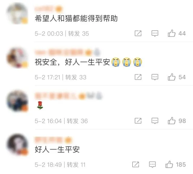Share the last comment '好人一生平安'
This screenshot has width=193, height=174.
135,165
